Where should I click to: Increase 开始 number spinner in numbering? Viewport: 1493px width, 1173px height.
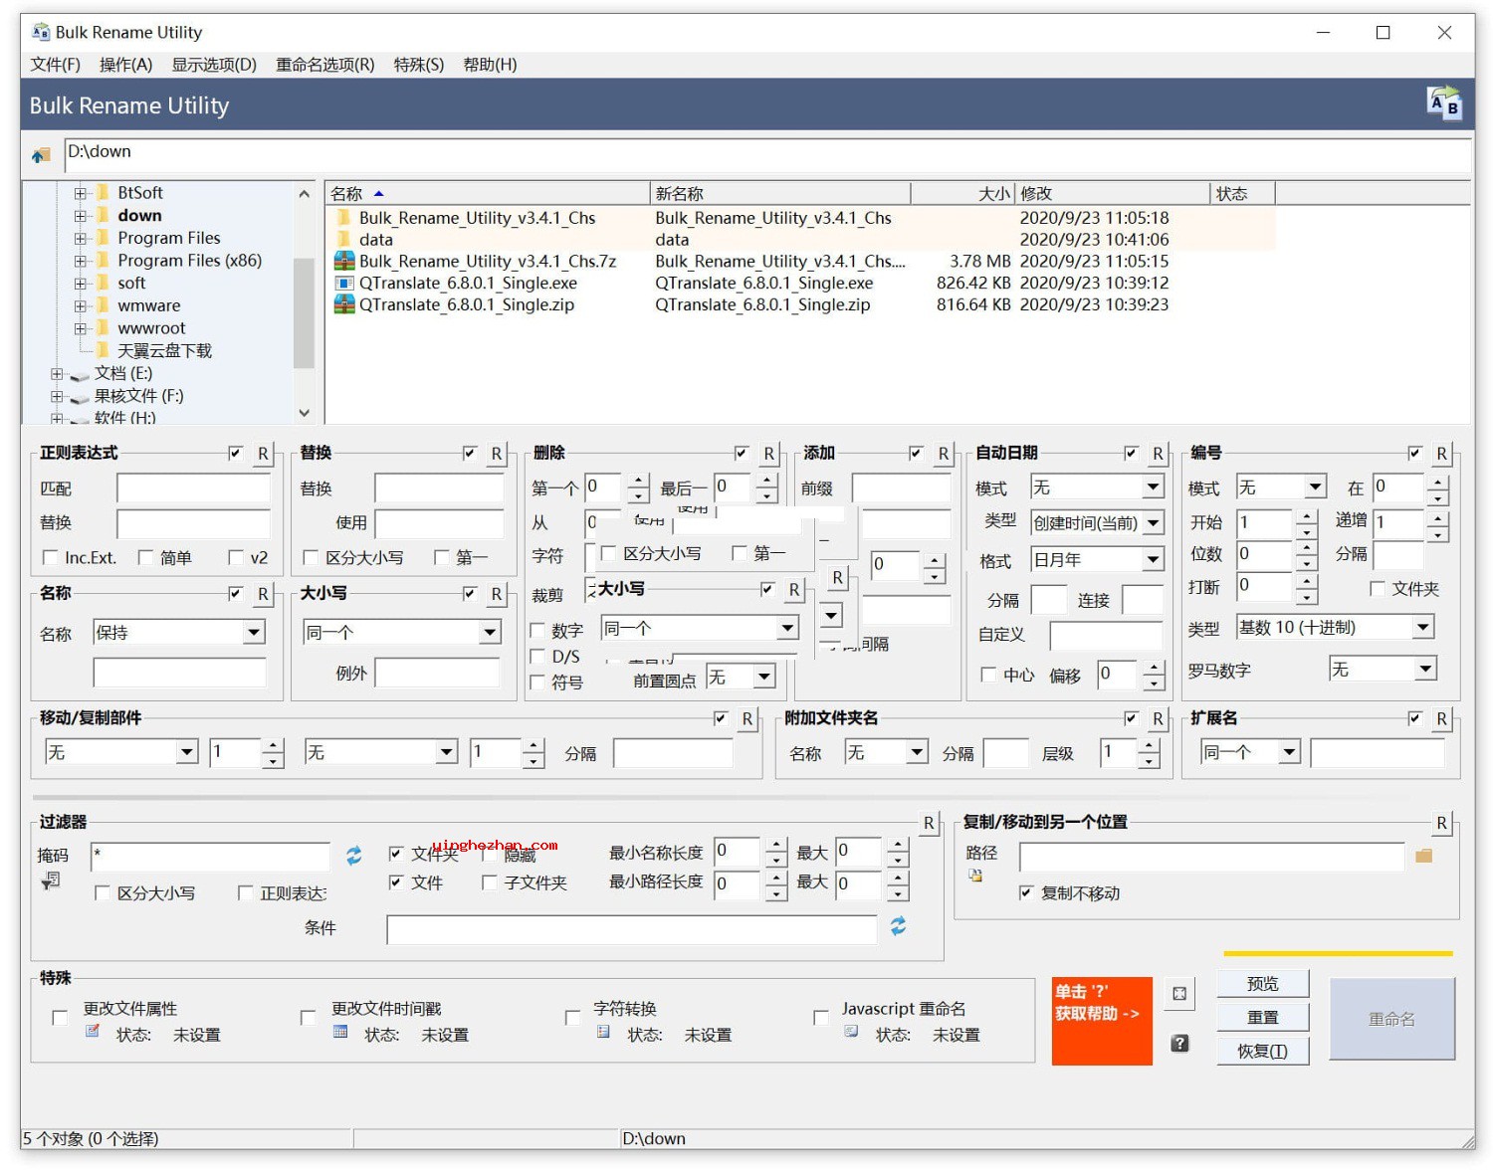[1306, 515]
